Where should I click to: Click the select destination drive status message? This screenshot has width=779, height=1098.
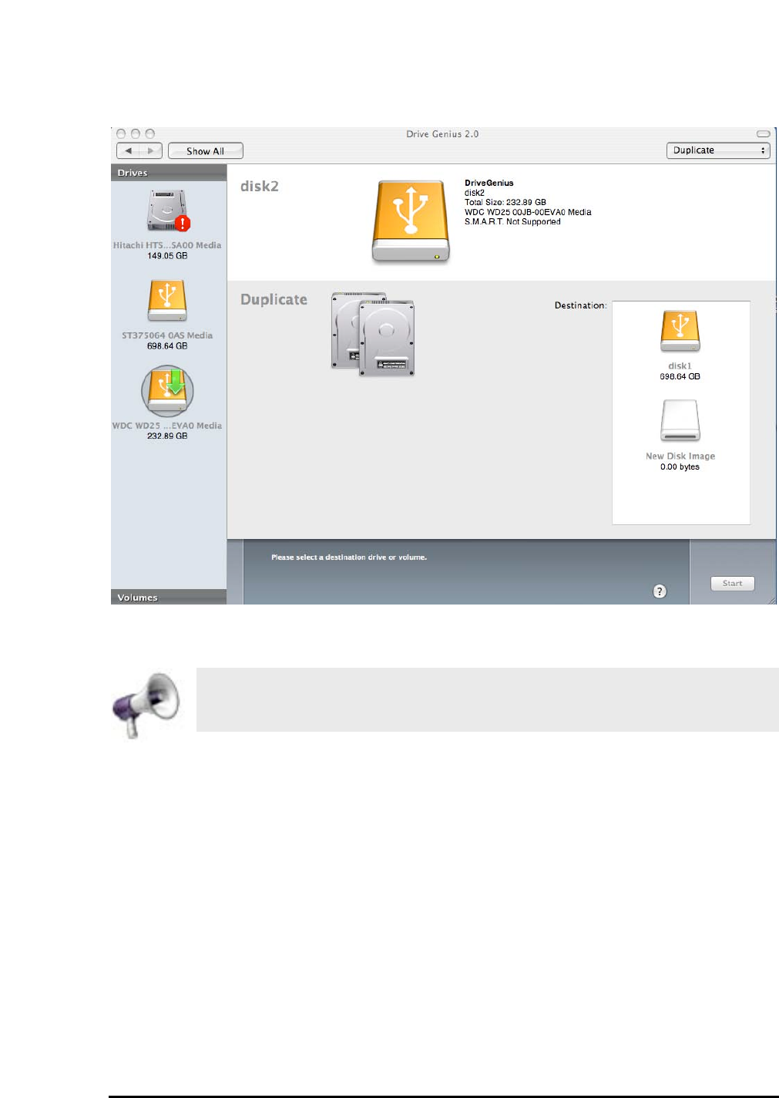pyautogui.click(x=349, y=557)
